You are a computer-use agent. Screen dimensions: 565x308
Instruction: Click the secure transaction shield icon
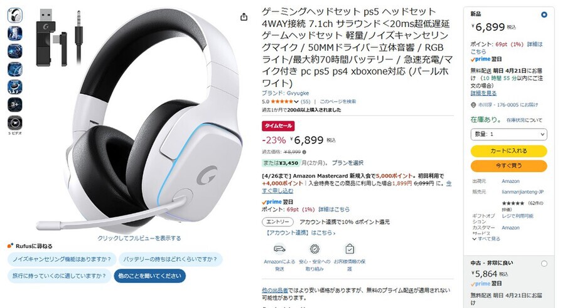pos(315,249)
